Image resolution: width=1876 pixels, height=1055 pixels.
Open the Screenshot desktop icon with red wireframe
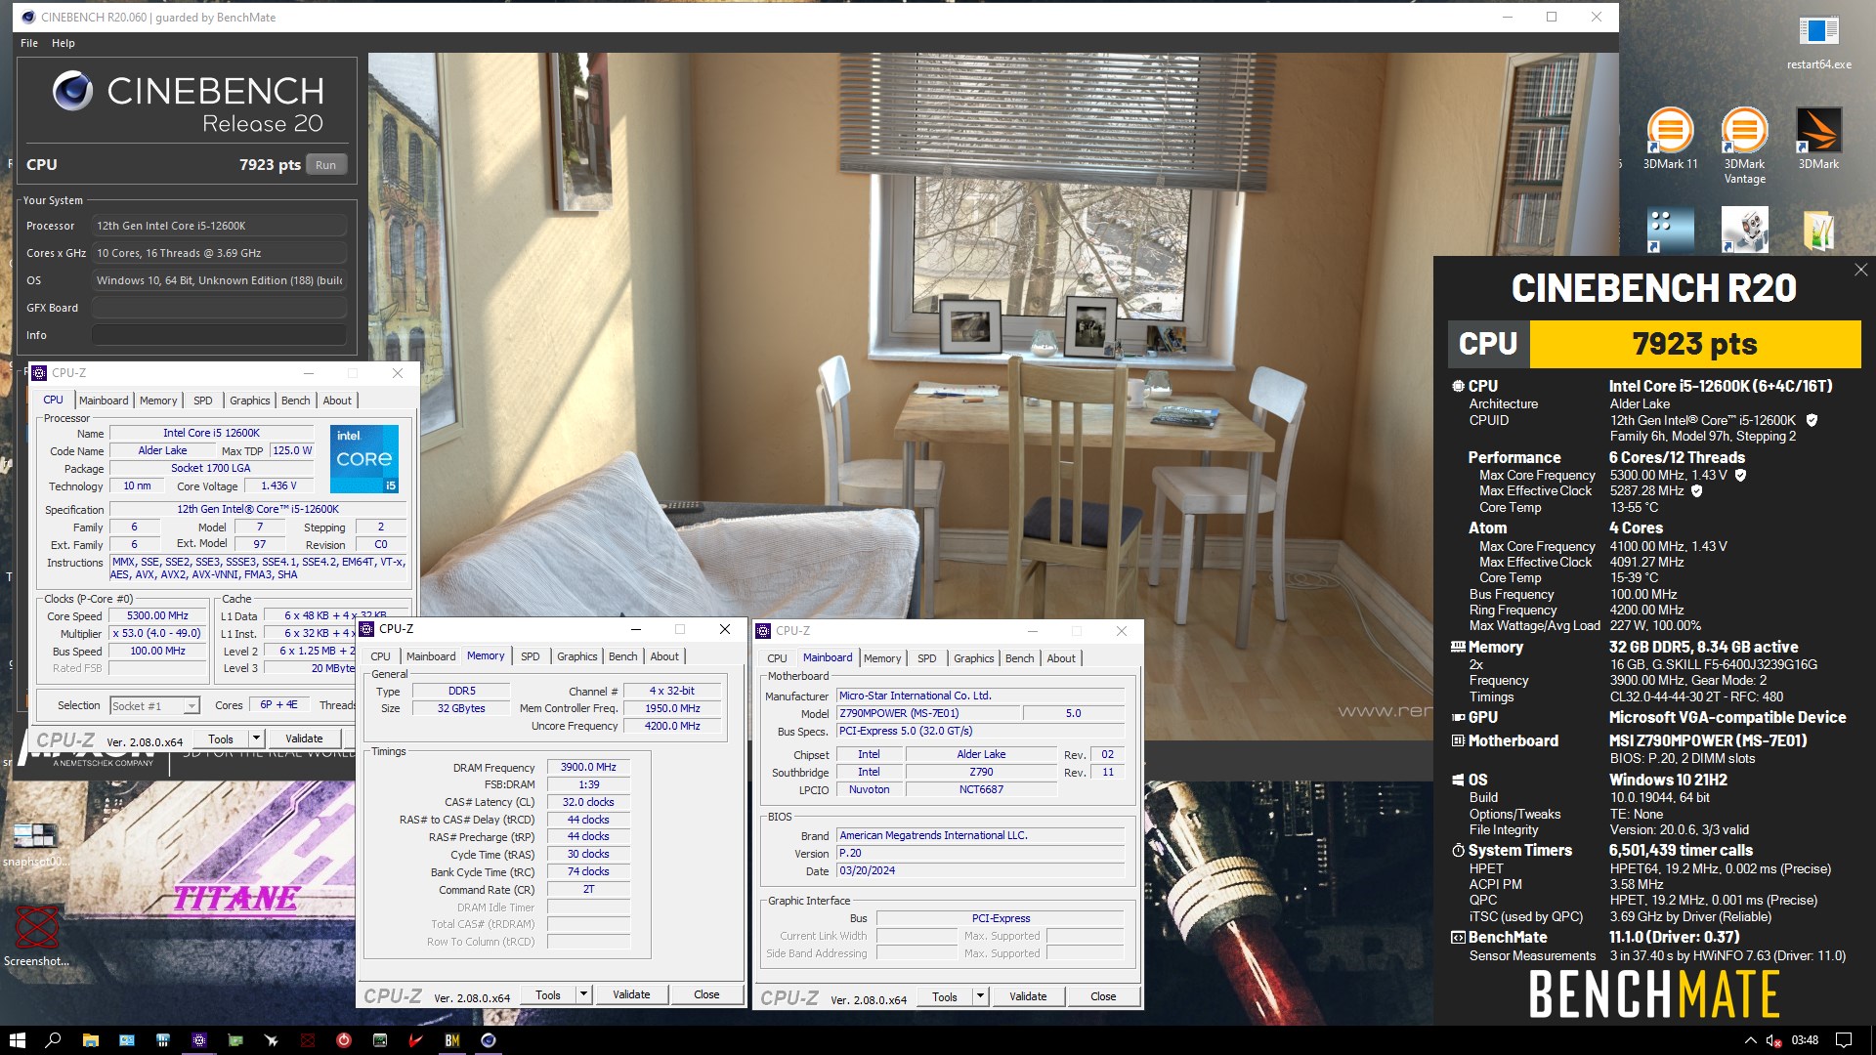point(37,936)
